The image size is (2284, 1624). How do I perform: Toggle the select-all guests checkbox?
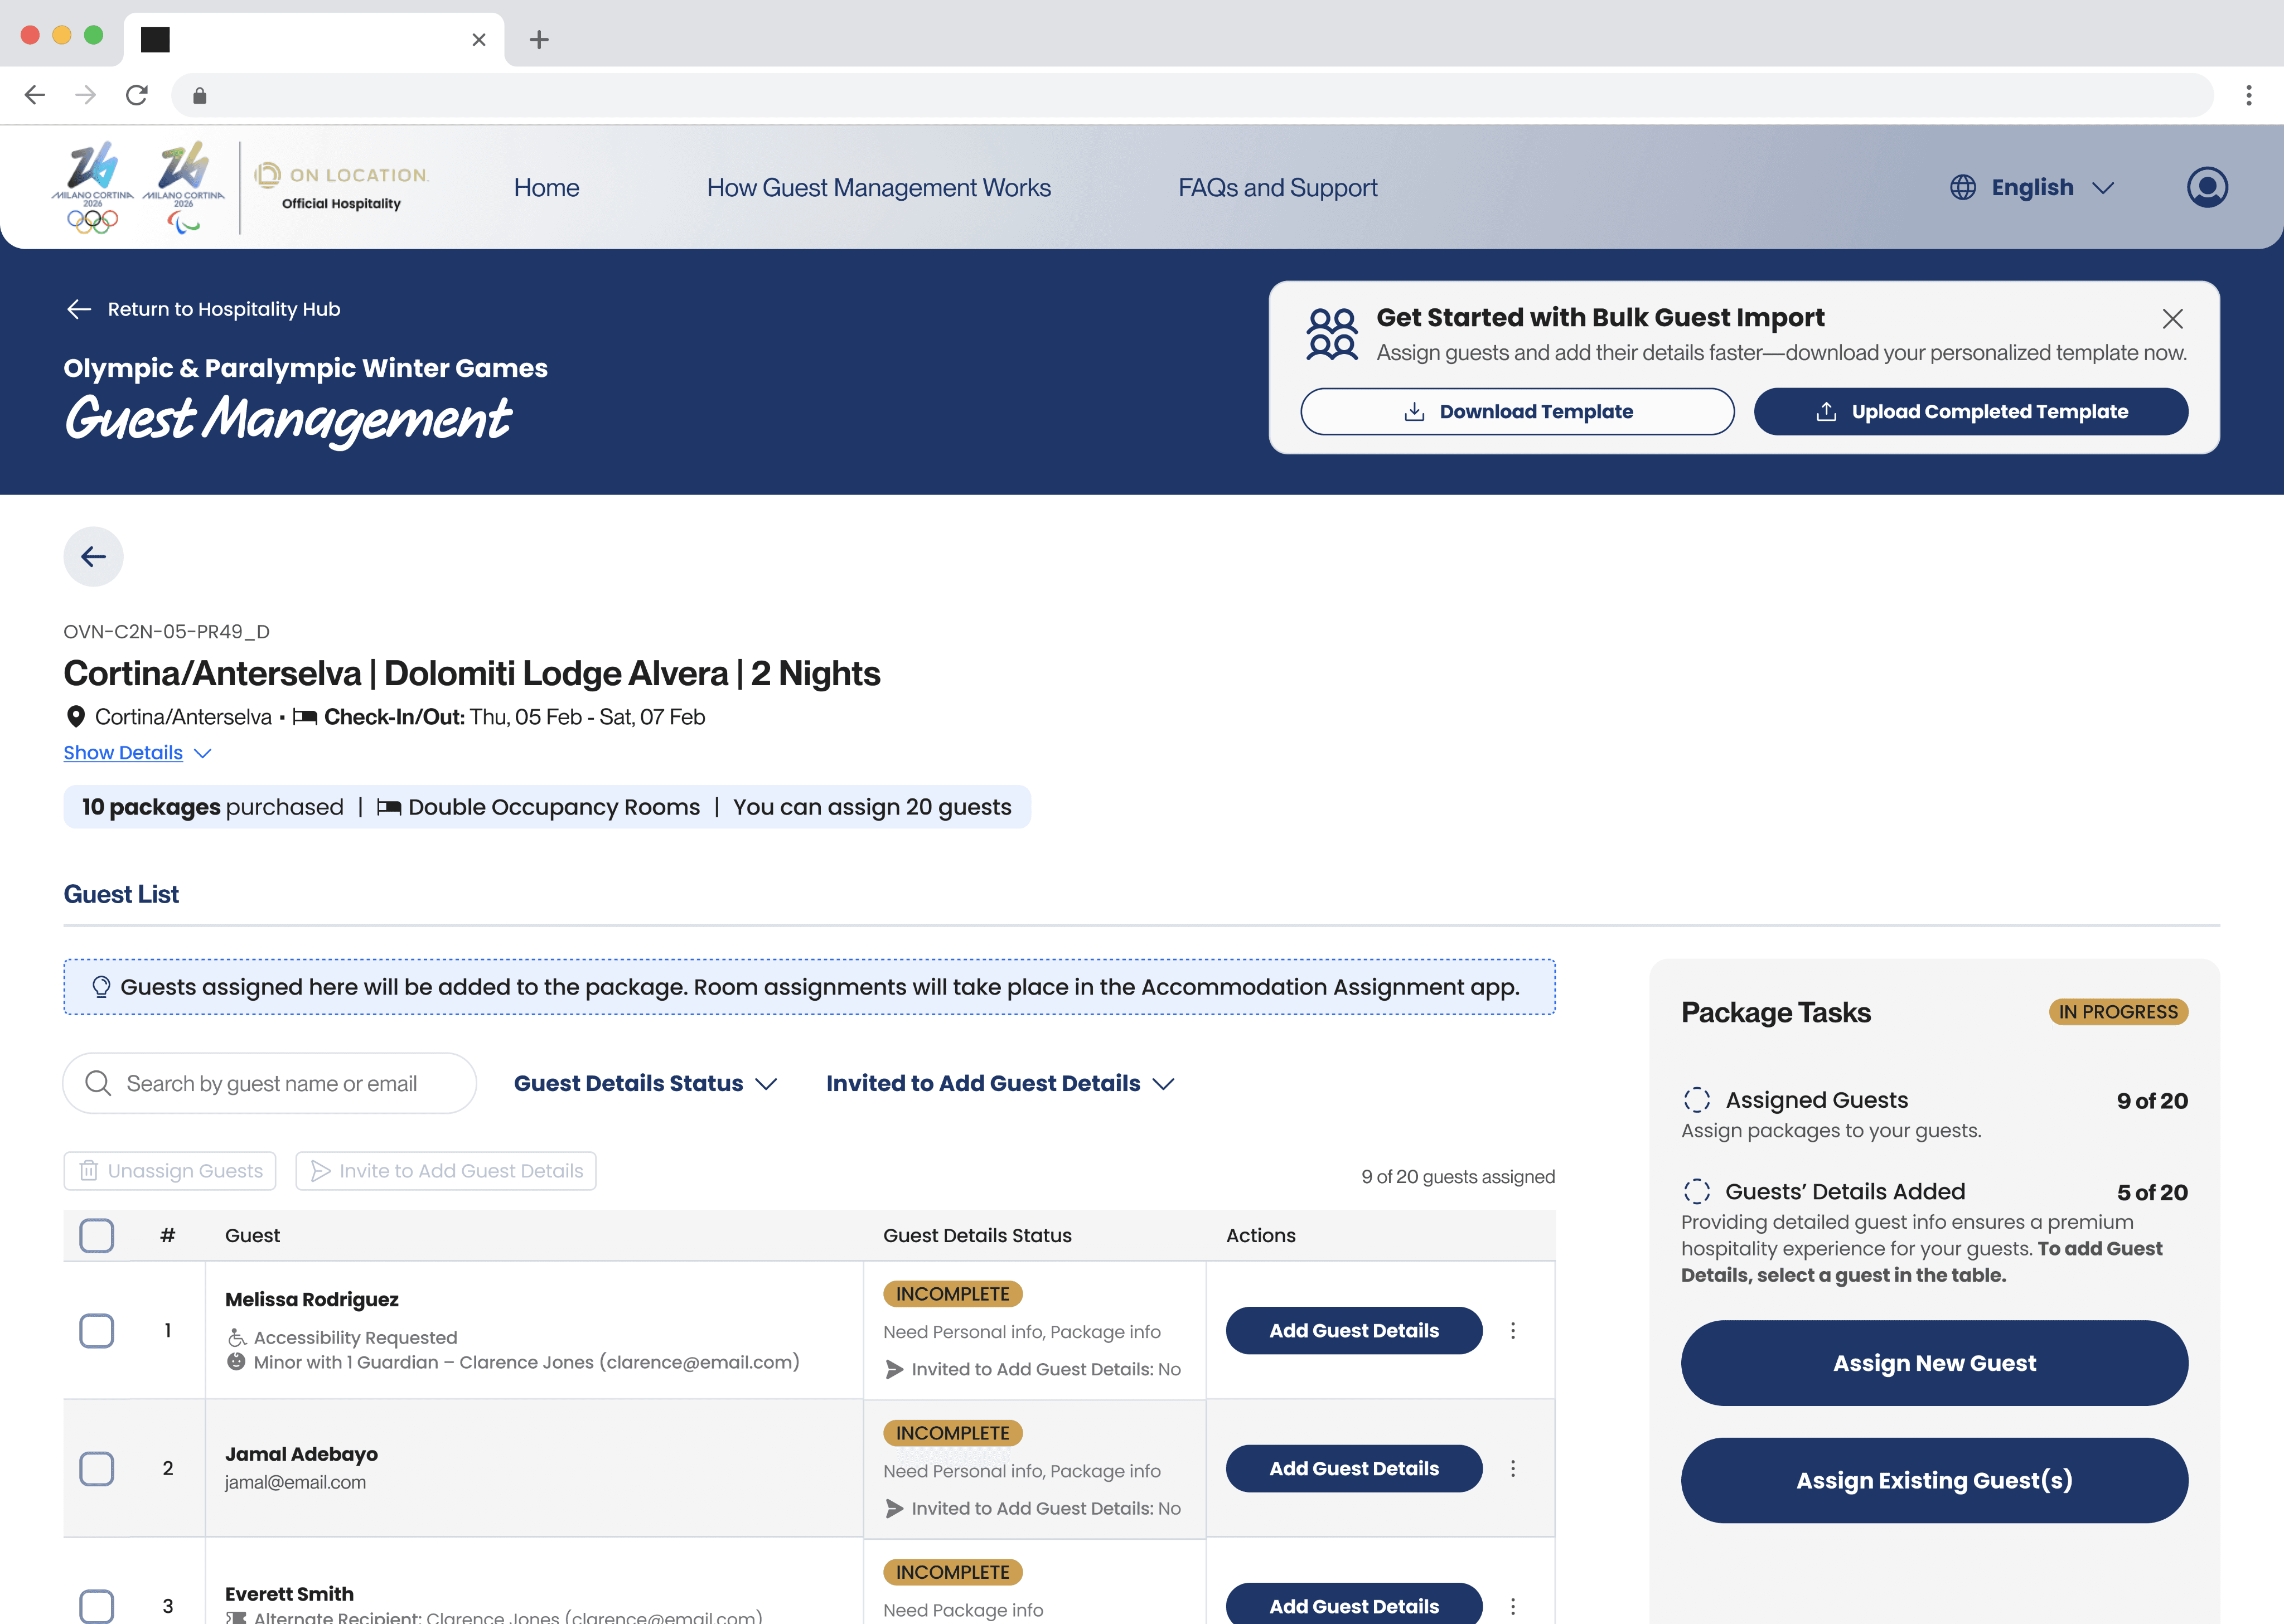click(x=96, y=1235)
